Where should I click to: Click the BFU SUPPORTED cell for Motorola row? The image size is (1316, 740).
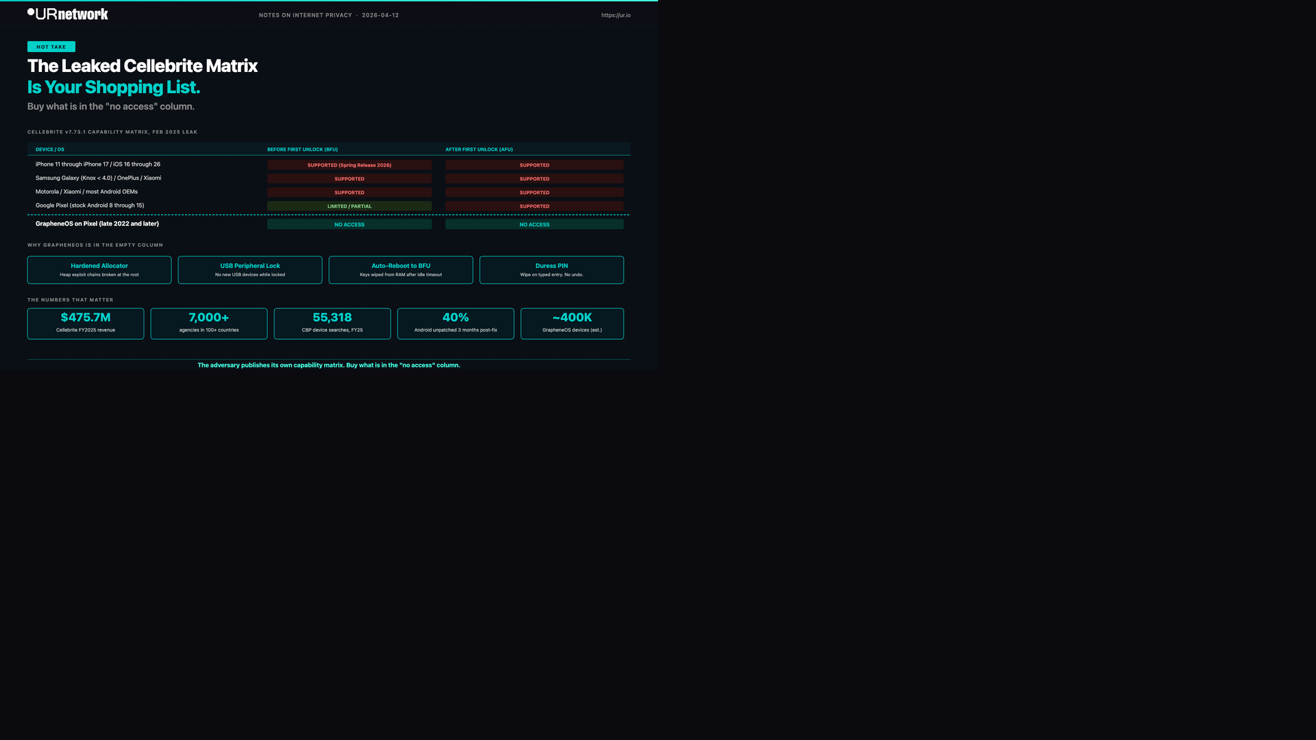coord(350,193)
